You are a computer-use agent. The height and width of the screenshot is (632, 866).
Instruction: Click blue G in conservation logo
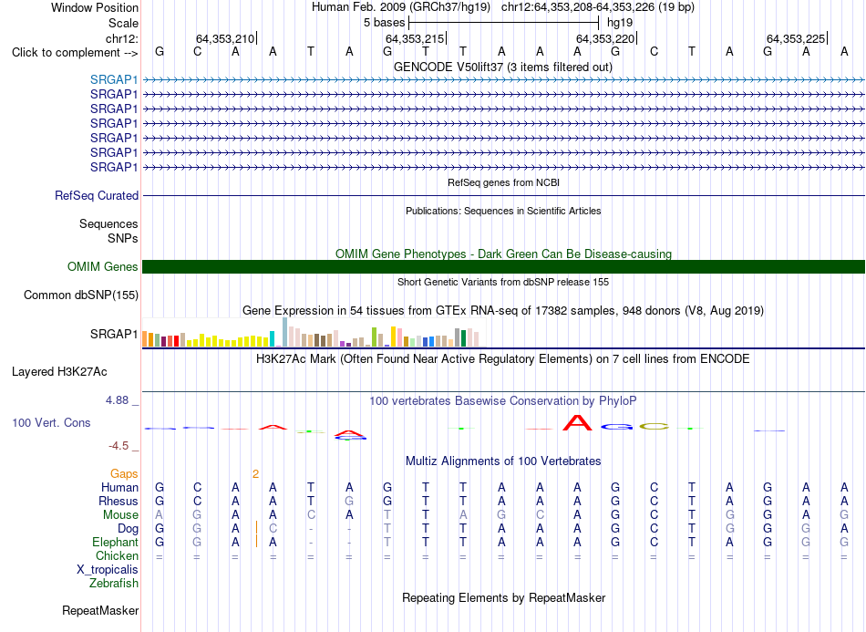coord(616,427)
